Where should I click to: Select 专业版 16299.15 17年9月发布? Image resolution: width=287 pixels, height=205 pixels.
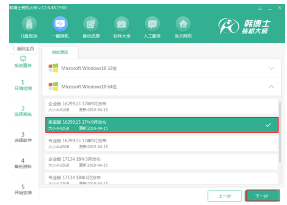tap(162, 144)
